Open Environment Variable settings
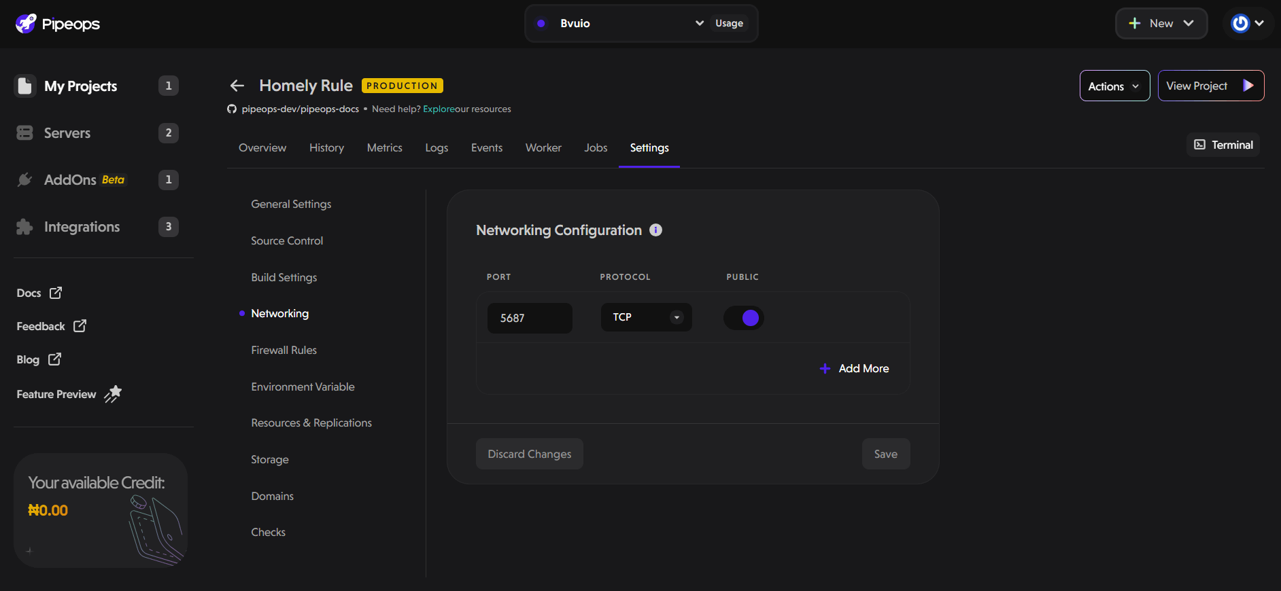Image resolution: width=1281 pixels, height=591 pixels. (303, 387)
